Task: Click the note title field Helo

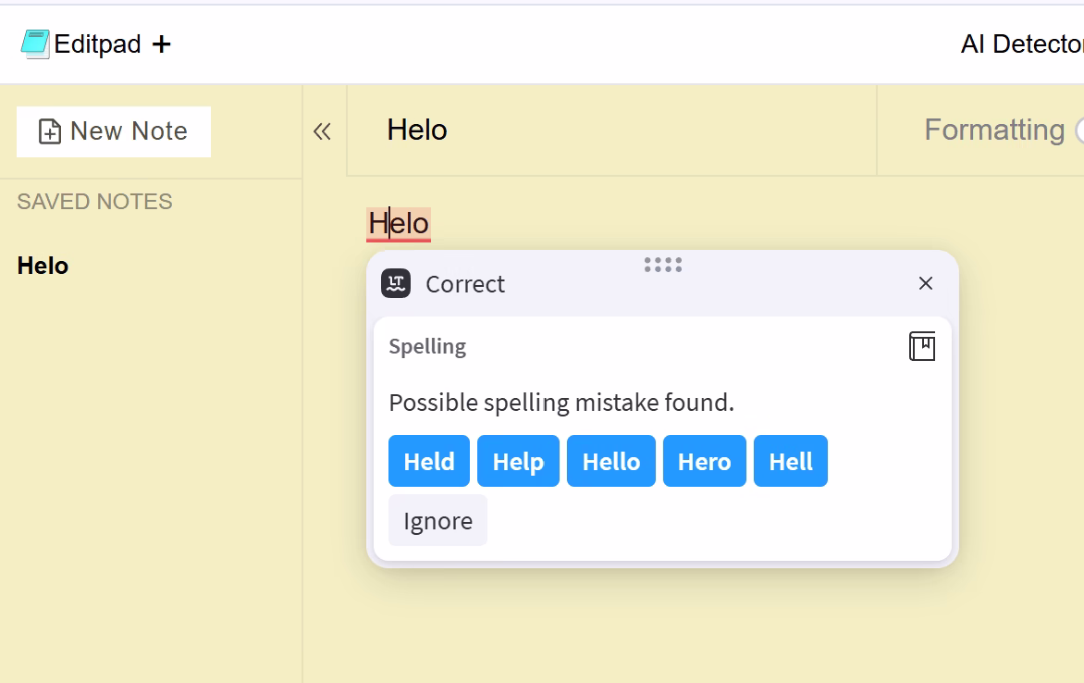Action: point(611,130)
